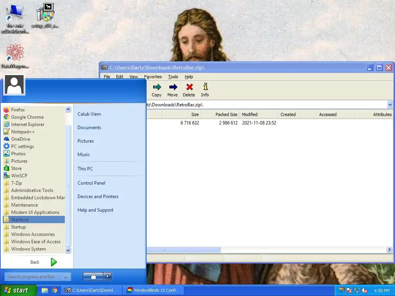This screenshot has width=395, height=296.
Task: Open This PC from start menu
Action: point(85,169)
